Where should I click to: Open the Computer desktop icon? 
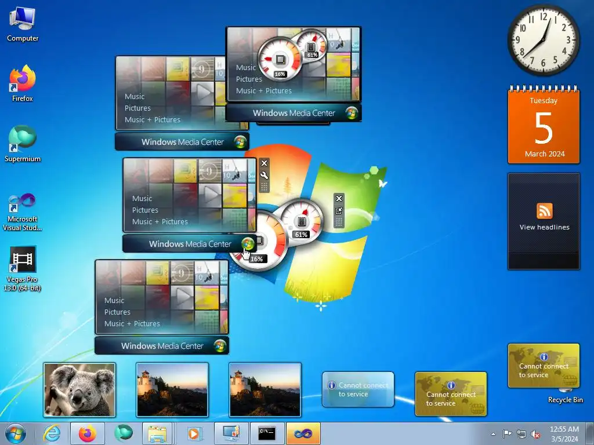click(x=23, y=24)
